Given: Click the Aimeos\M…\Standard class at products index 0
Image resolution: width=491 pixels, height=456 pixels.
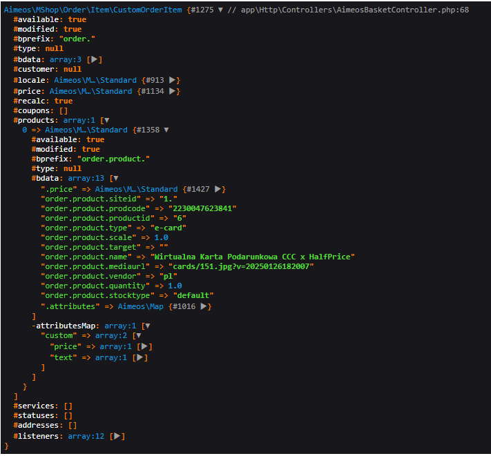Looking at the screenshot, I should pos(86,130).
